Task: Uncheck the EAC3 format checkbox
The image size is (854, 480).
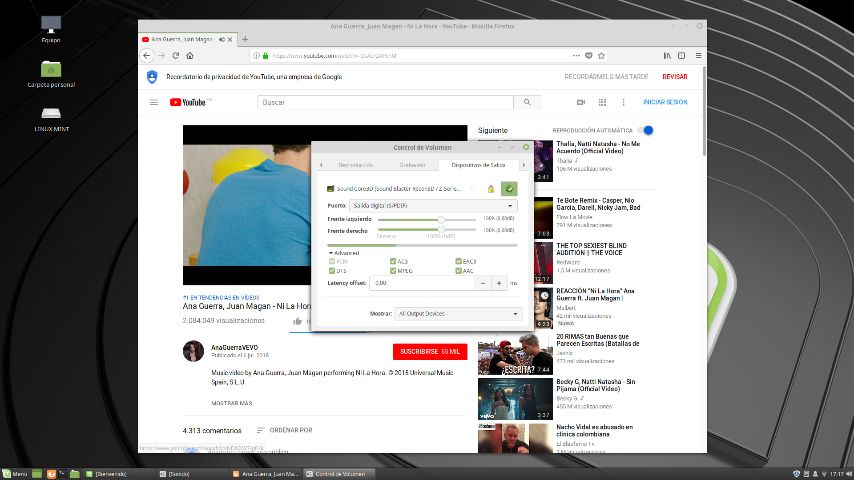Action: point(459,261)
